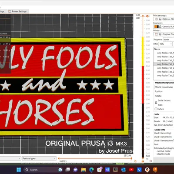Click the sign model in 3D preview
The width and height of the screenshot is (174, 174).
[x=64, y=87]
